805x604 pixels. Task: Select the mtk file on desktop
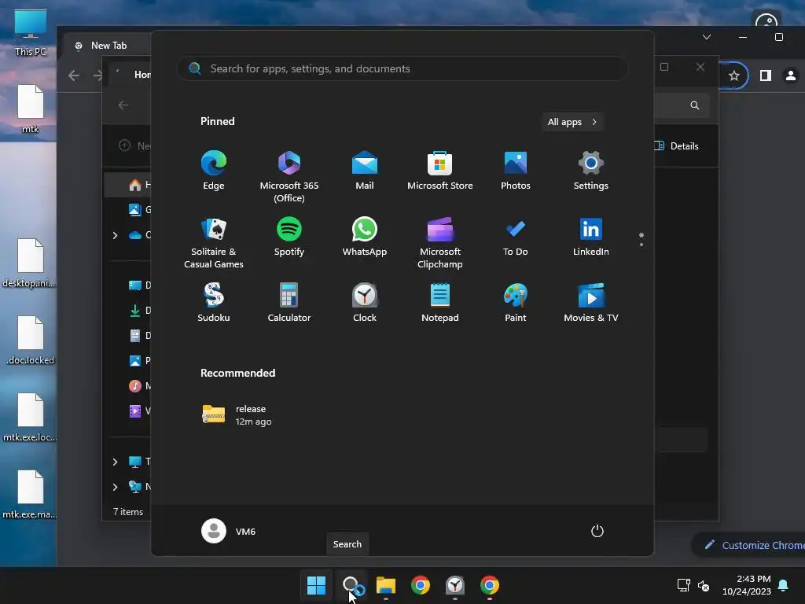[31, 109]
